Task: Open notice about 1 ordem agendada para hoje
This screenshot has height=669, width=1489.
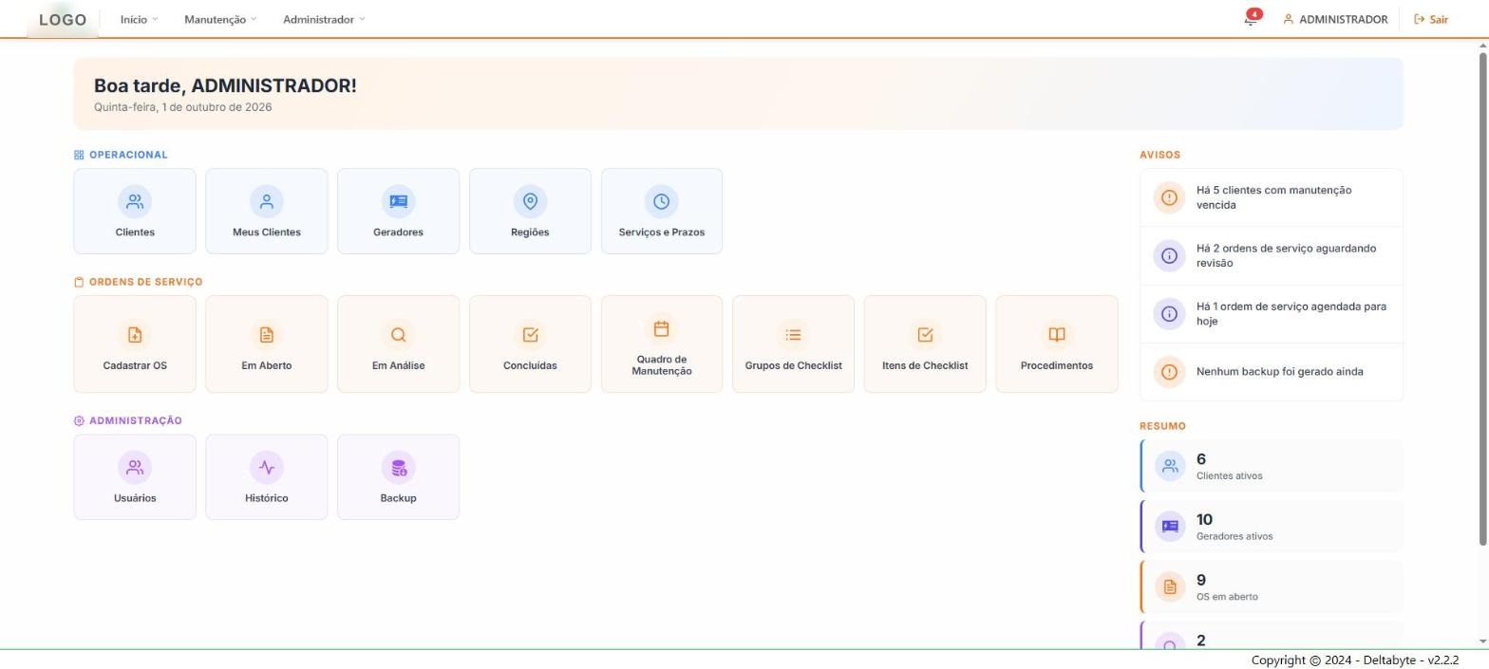Action: (x=1272, y=314)
